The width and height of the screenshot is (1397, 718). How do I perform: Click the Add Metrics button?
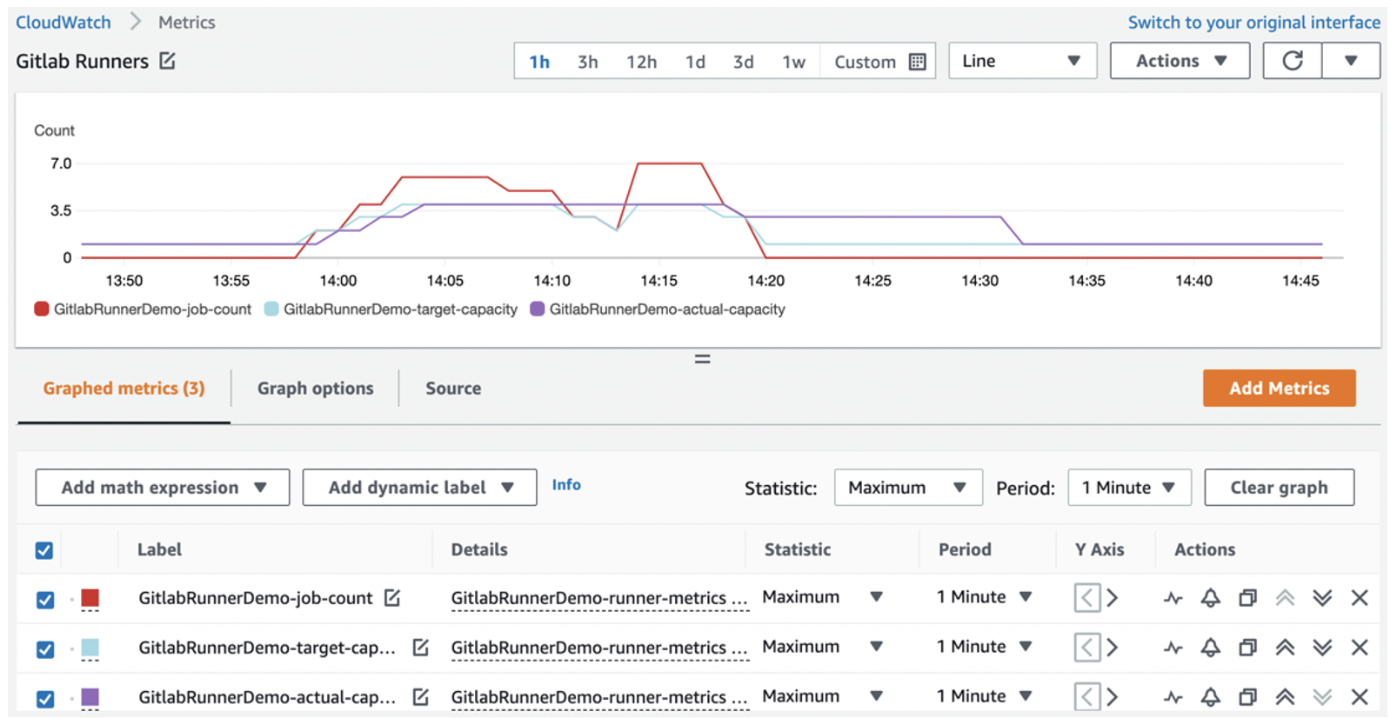coord(1279,389)
